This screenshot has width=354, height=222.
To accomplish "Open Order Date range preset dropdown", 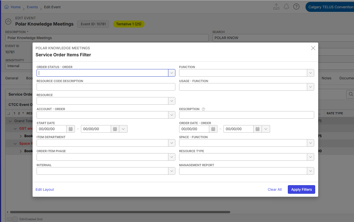I will [266, 129].
